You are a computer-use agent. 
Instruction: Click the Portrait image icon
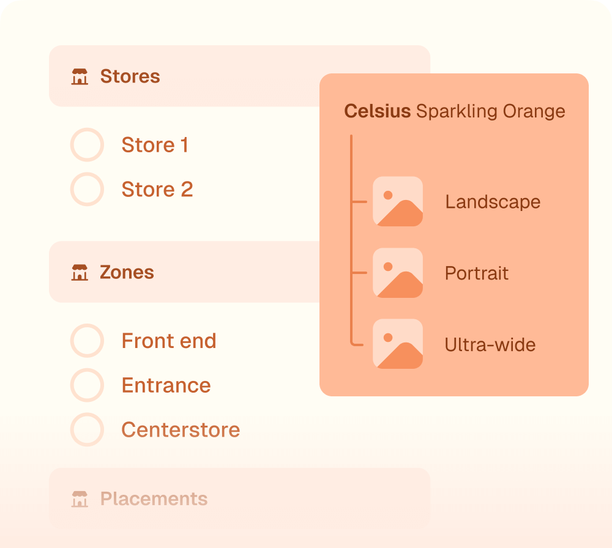point(398,273)
